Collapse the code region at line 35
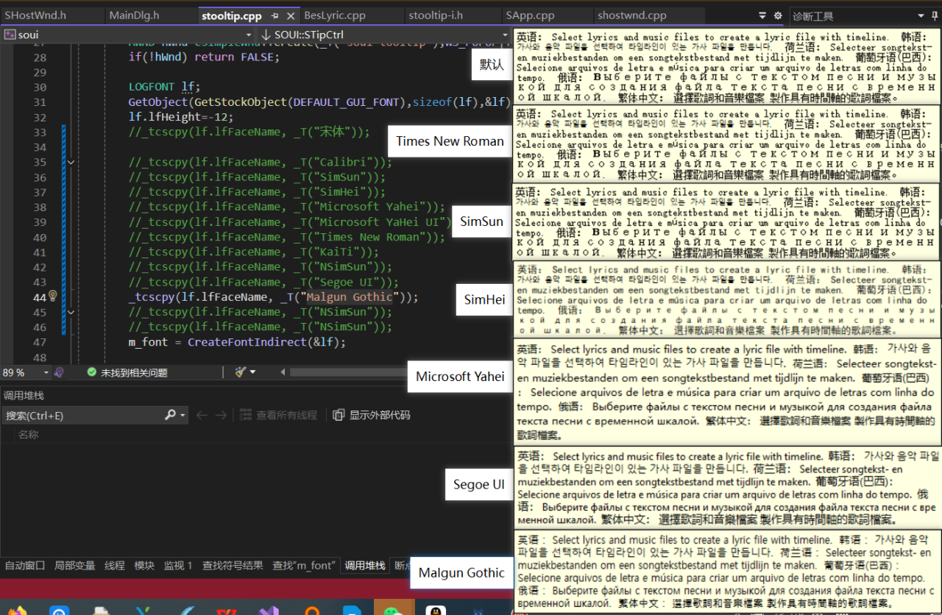 tap(71, 162)
